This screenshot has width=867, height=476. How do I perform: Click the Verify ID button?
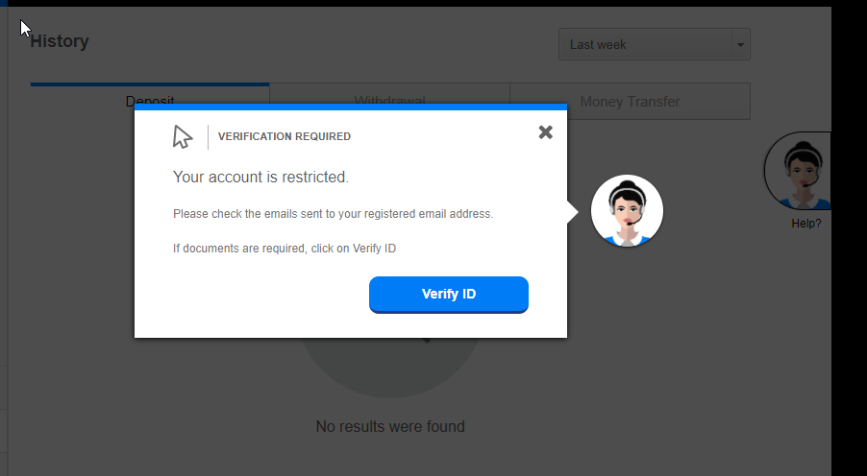(x=449, y=295)
